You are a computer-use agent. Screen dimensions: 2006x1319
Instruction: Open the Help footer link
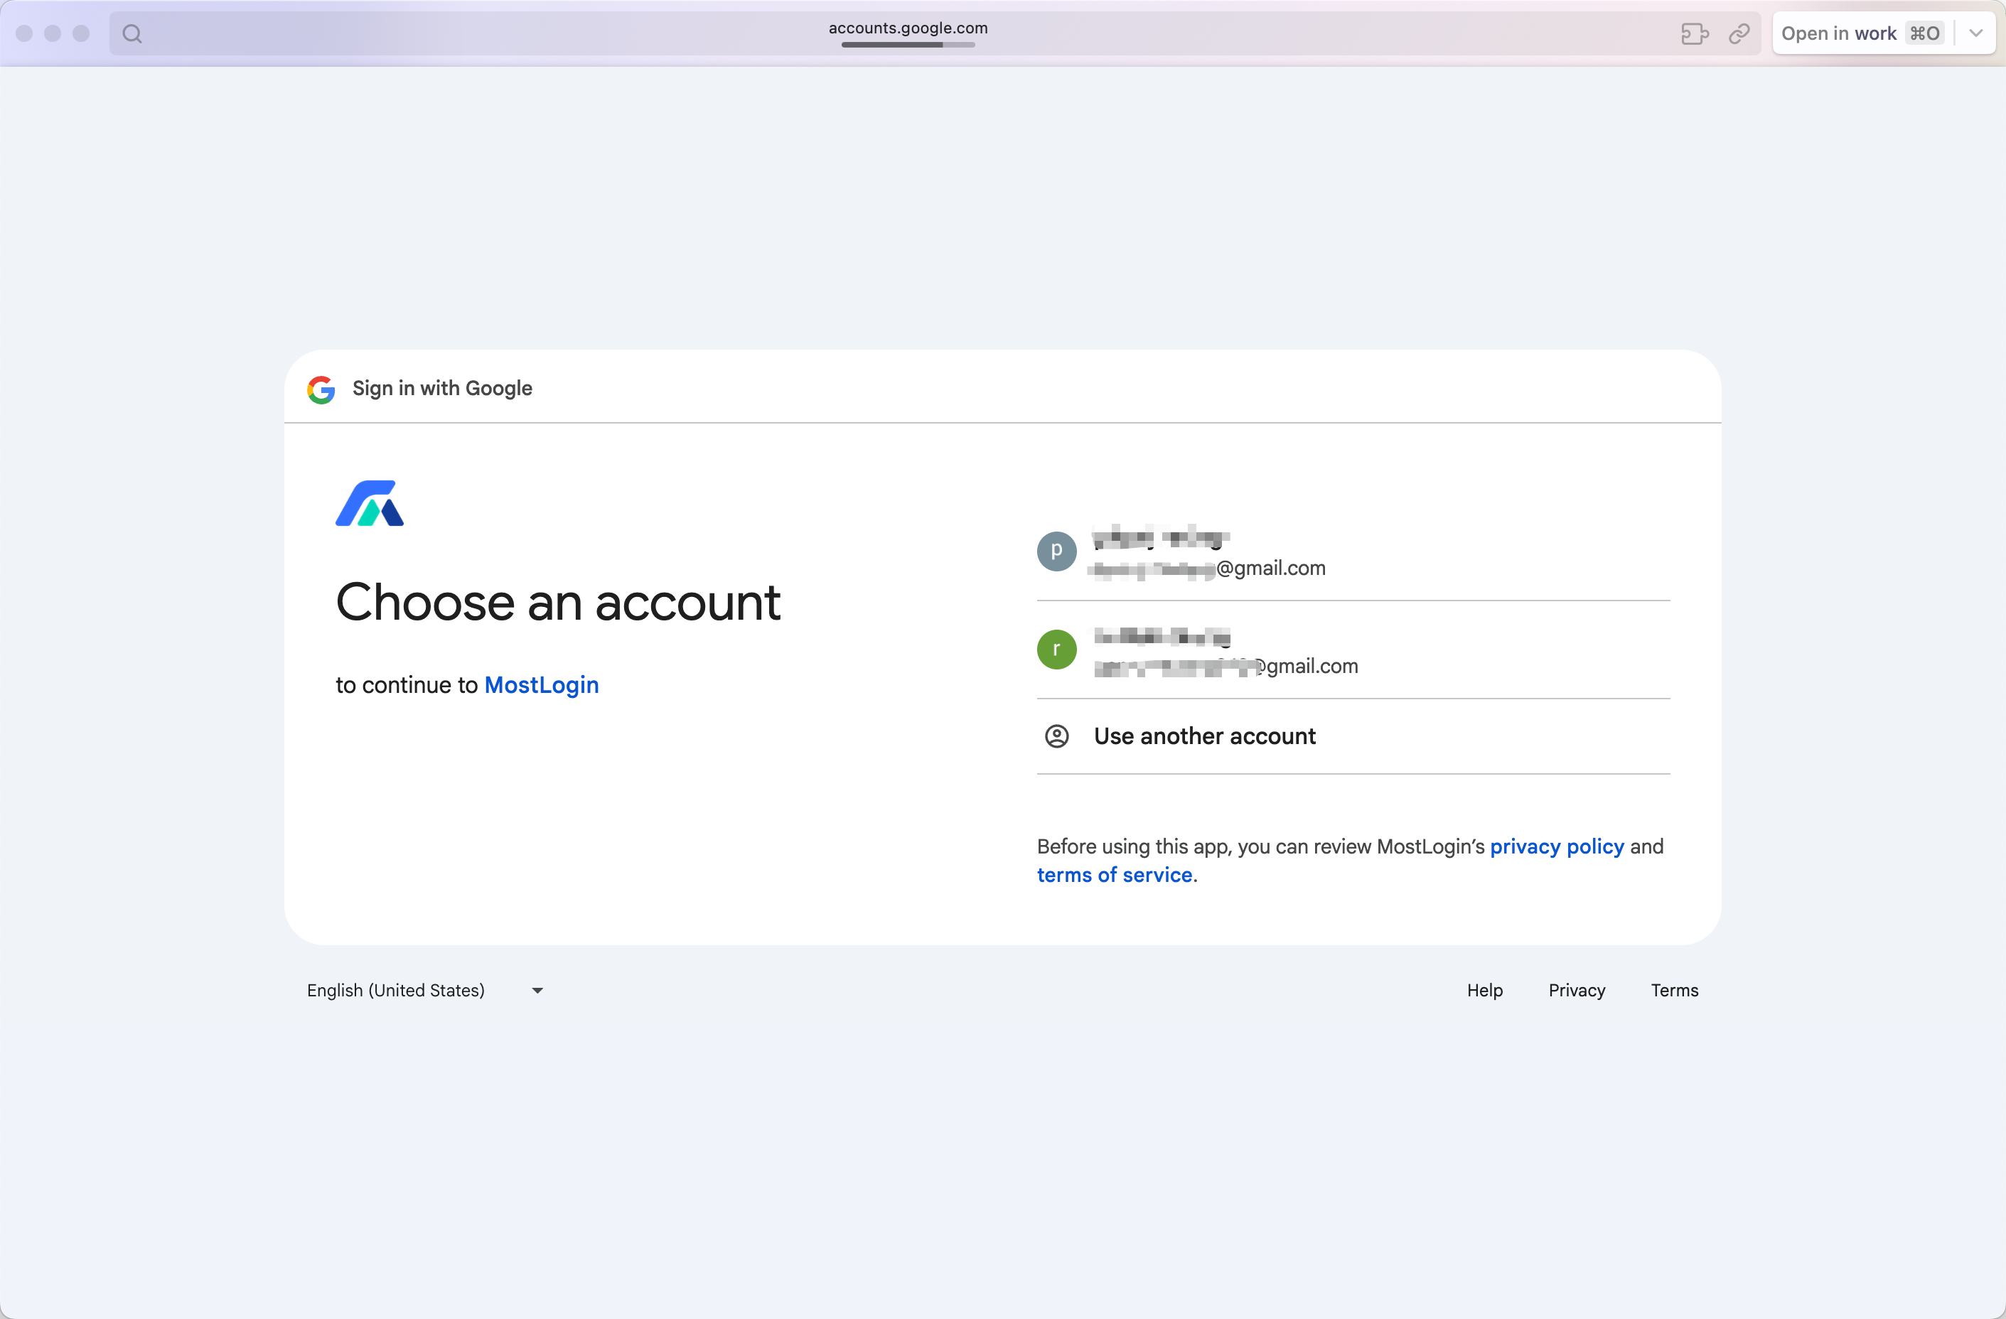[1484, 990]
